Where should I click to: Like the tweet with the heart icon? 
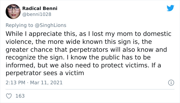click(8, 96)
